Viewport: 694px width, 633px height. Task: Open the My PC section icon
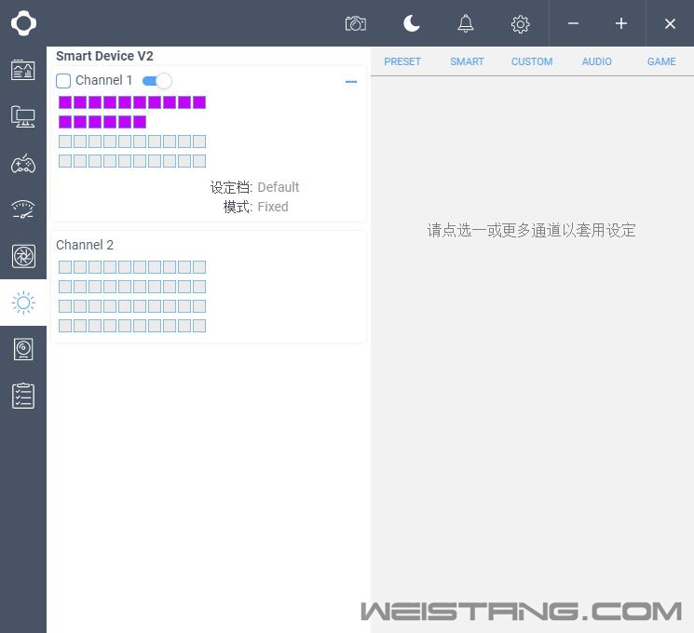23,116
